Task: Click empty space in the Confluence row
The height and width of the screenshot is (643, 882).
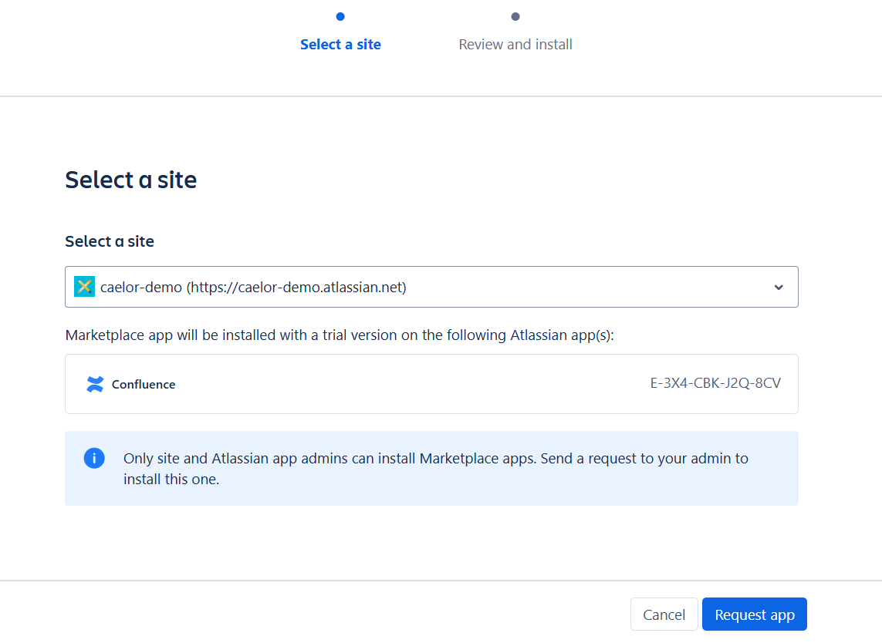Action: click(409, 384)
